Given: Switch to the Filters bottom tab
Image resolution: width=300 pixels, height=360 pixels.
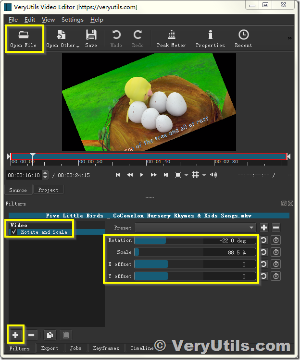Looking at the screenshot, I should pos(20,348).
